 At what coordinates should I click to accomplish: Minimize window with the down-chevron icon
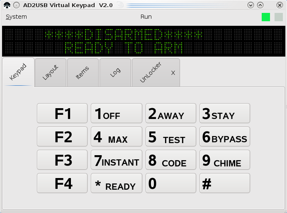pyautogui.click(x=251, y=5)
